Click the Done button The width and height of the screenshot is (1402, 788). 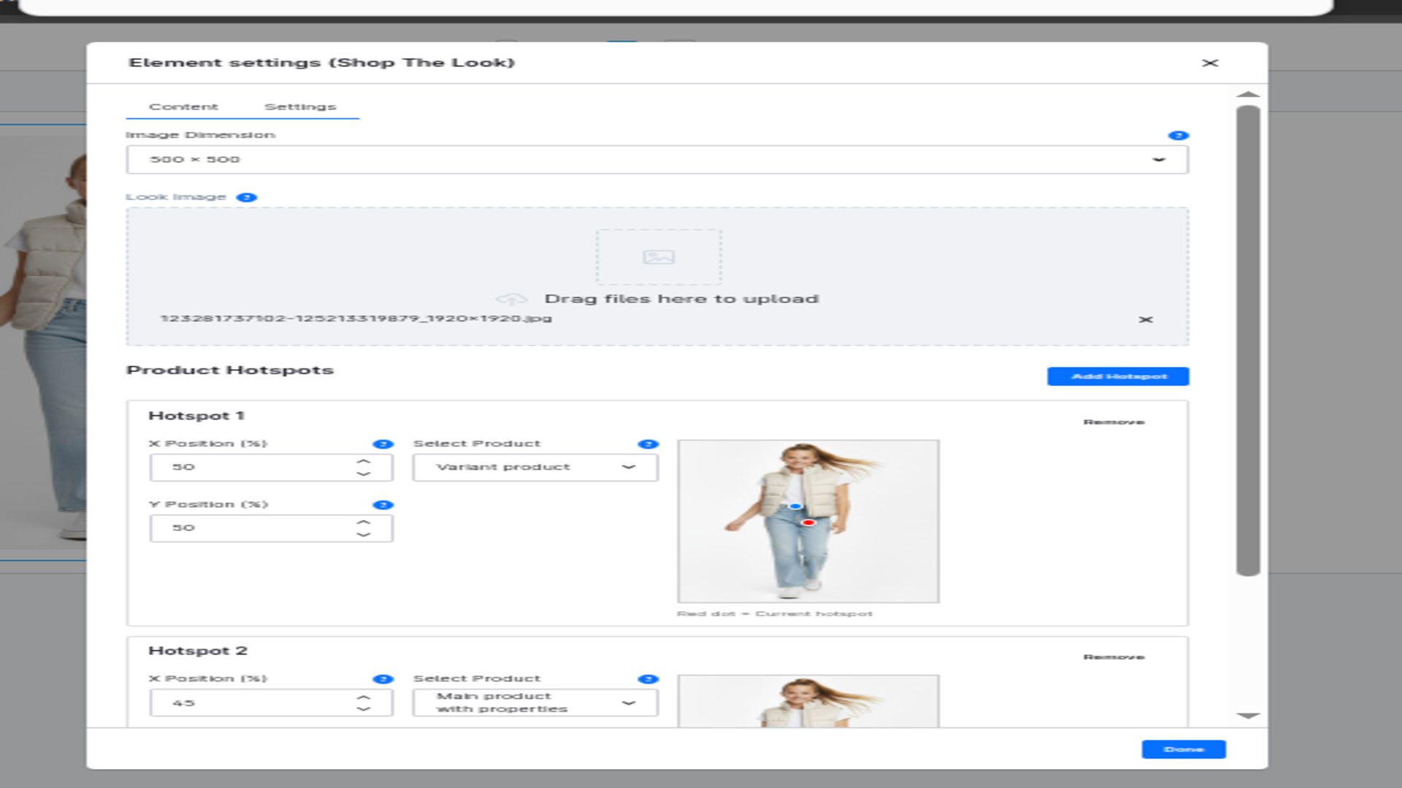[1184, 749]
